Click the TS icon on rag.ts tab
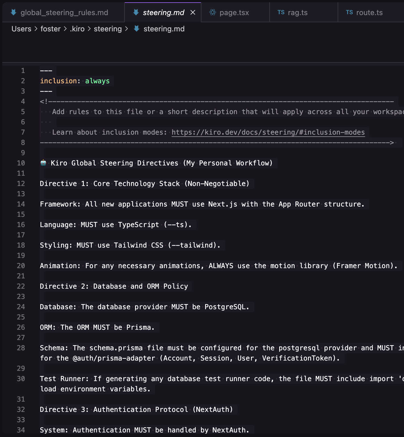Image resolution: width=404 pixels, height=437 pixels. (281, 12)
